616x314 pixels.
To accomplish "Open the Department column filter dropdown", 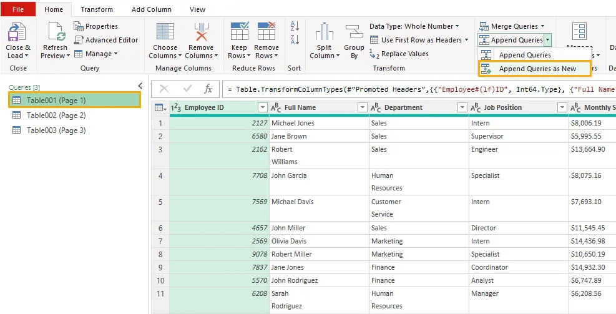I will click(462, 107).
